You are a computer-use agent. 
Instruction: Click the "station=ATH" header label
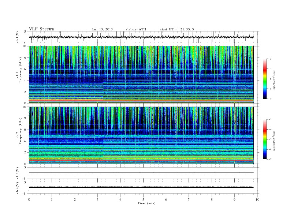coord(136,29)
